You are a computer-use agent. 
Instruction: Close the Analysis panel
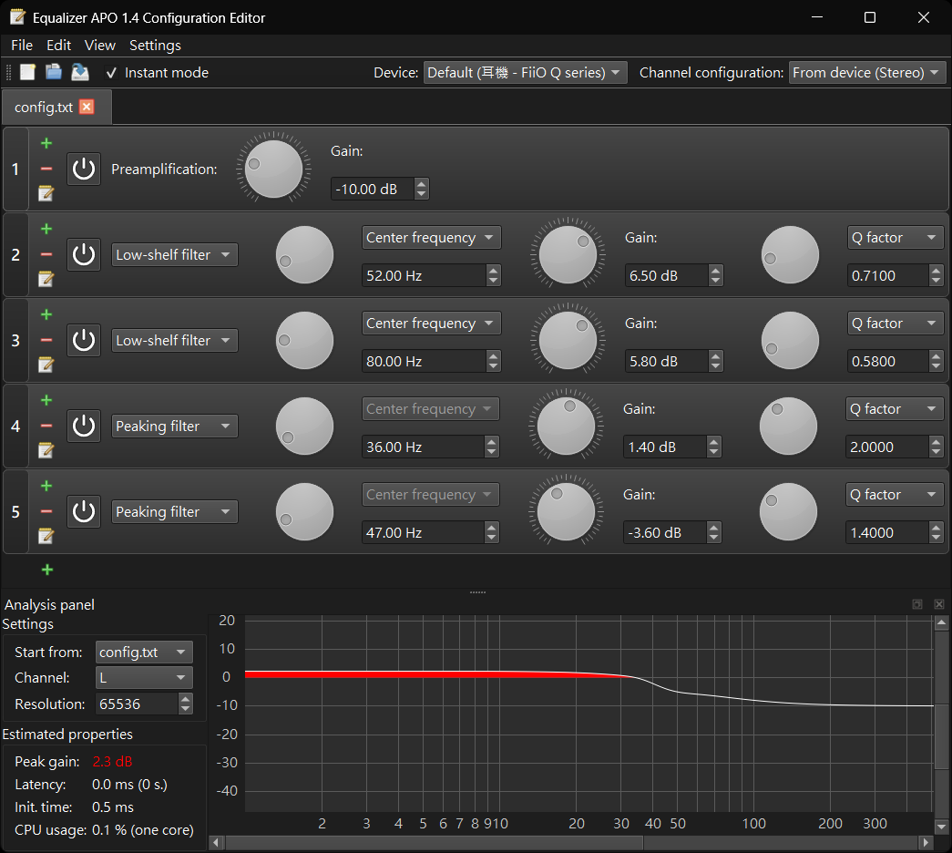coord(939,604)
